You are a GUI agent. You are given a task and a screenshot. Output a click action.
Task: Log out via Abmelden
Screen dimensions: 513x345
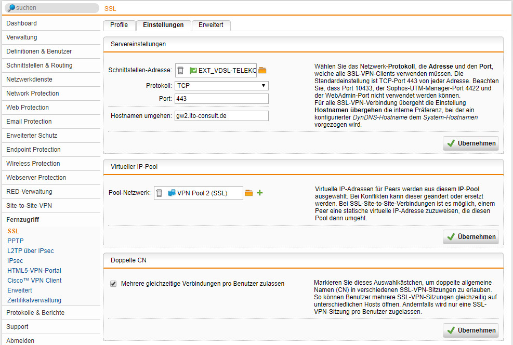coord(20,340)
